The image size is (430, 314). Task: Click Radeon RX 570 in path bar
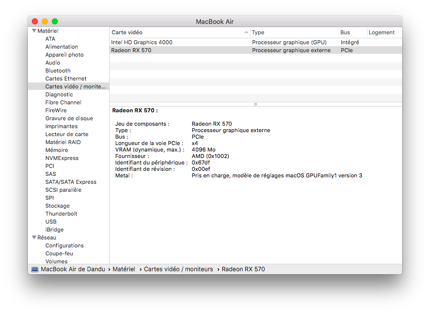[243, 269]
